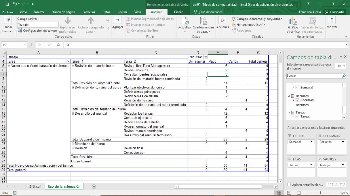Open Semanal dropdown in Filtros area
Screen dimensions: 350x196
coord(312,142)
